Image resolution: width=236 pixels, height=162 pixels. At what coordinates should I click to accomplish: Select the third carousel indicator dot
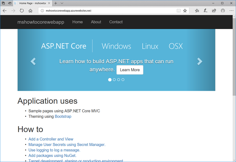pos(119,80)
